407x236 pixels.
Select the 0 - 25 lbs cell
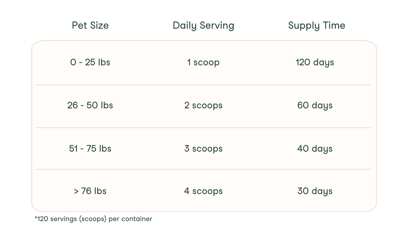[x=90, y=62]
